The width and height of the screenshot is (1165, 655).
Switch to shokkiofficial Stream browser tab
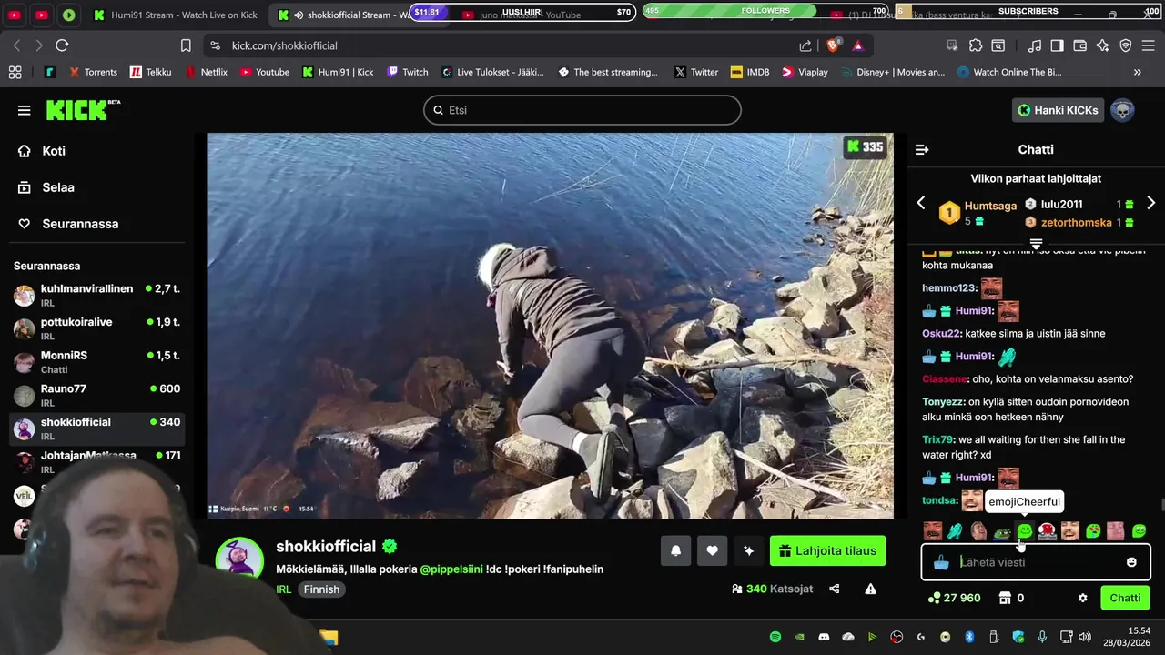coord(344,15)
